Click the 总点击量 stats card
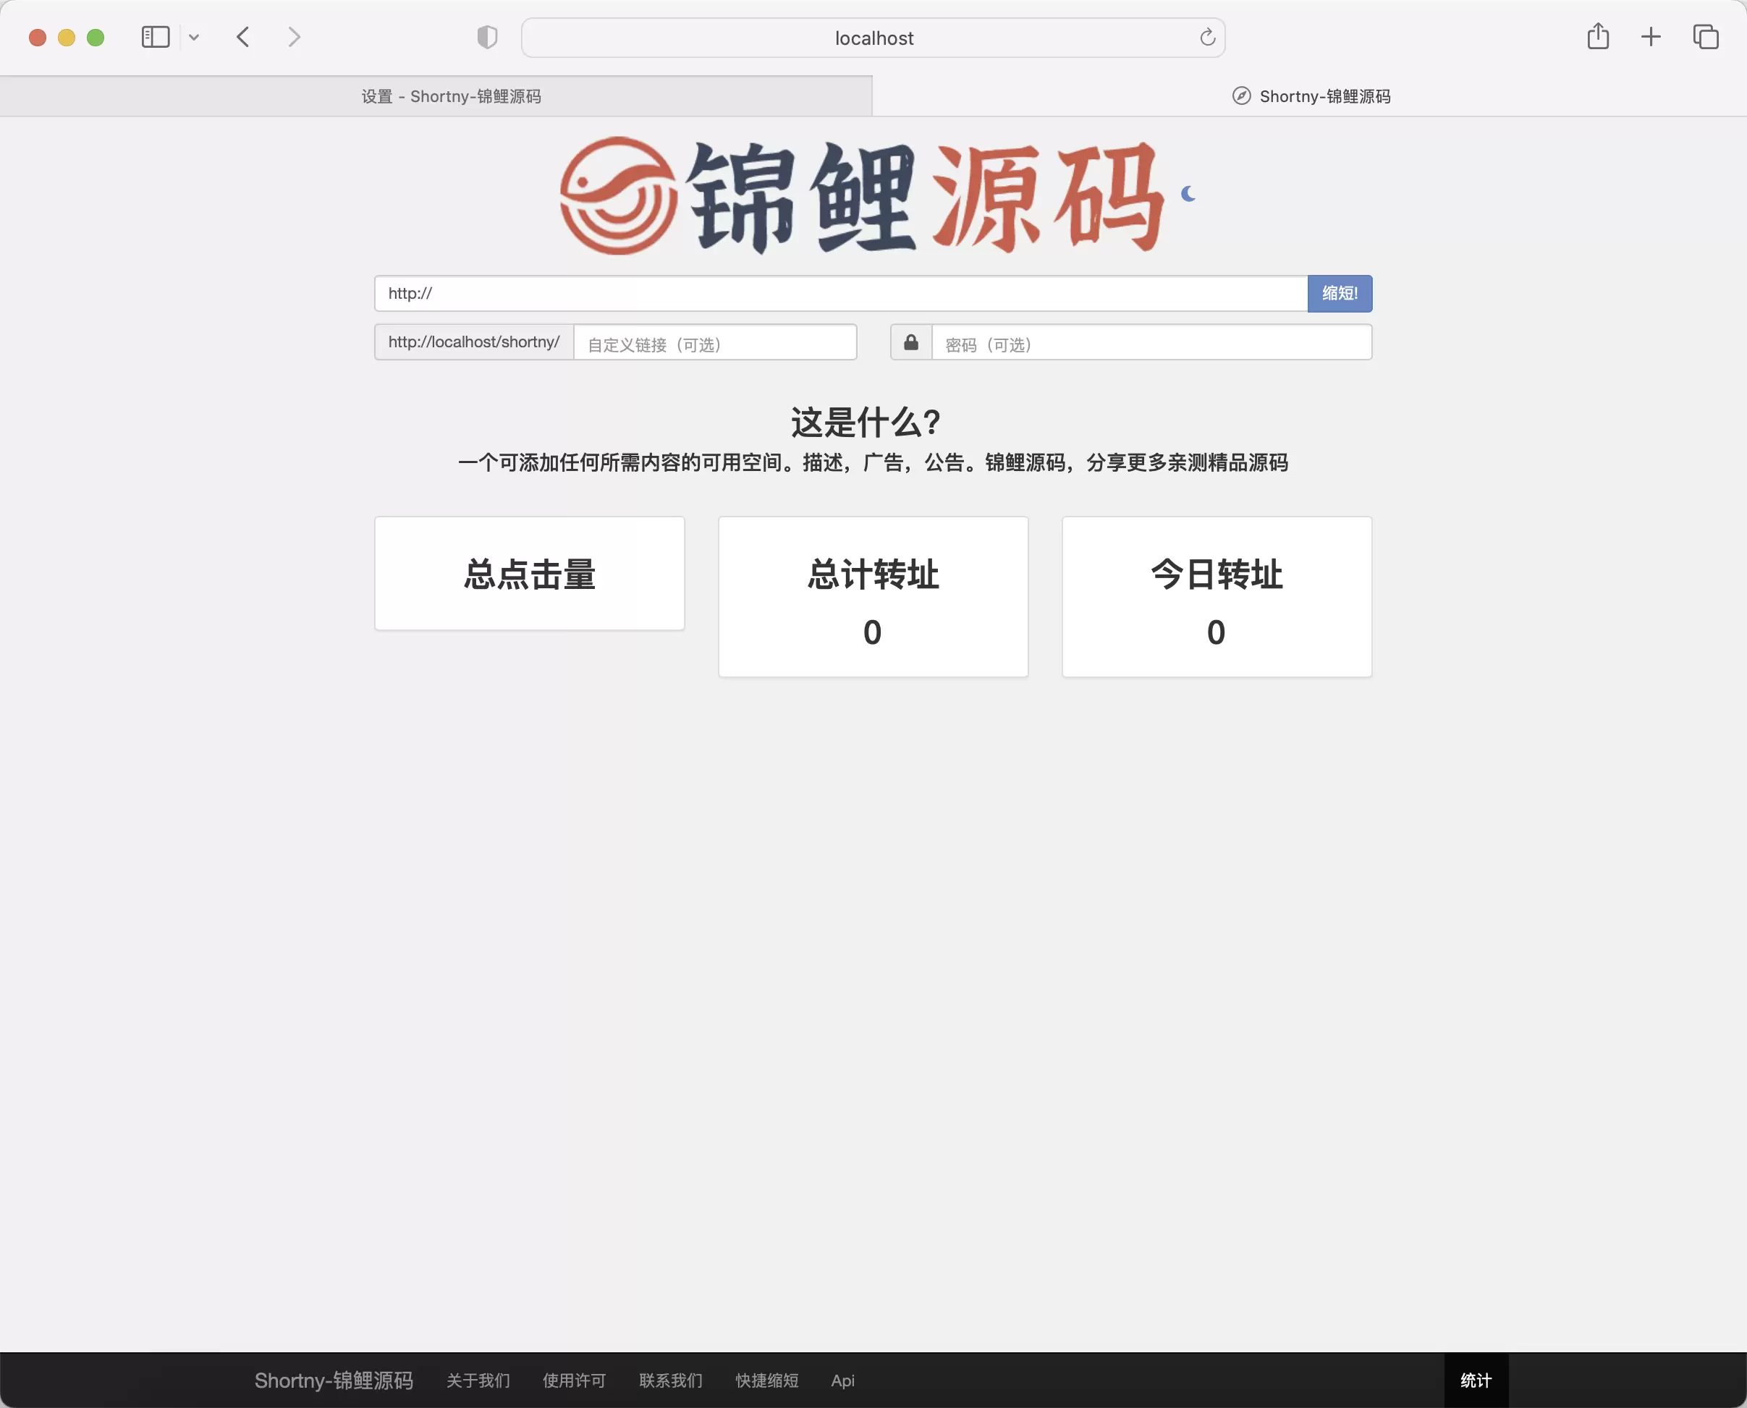This screenshot has height=1408, width=1747. tap(530, 574)
